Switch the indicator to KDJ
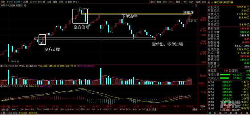 click(x=105, y=110)
